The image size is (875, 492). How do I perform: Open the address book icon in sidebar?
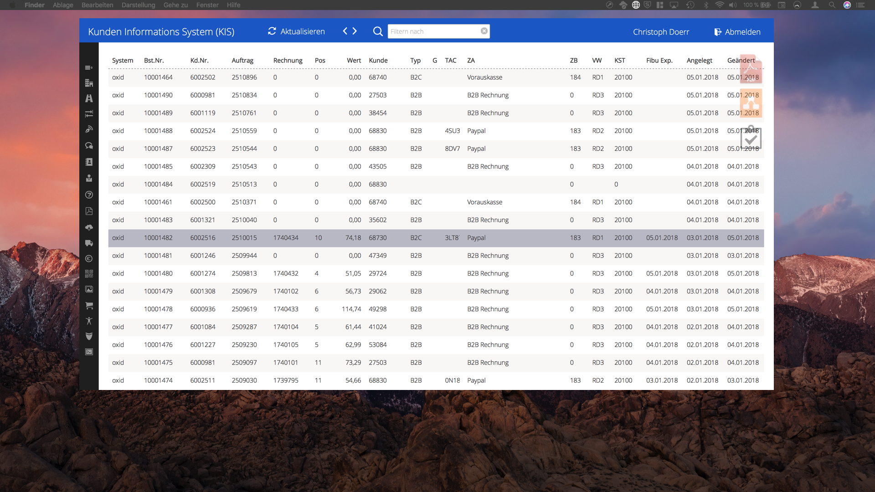[x=89, y=162]
